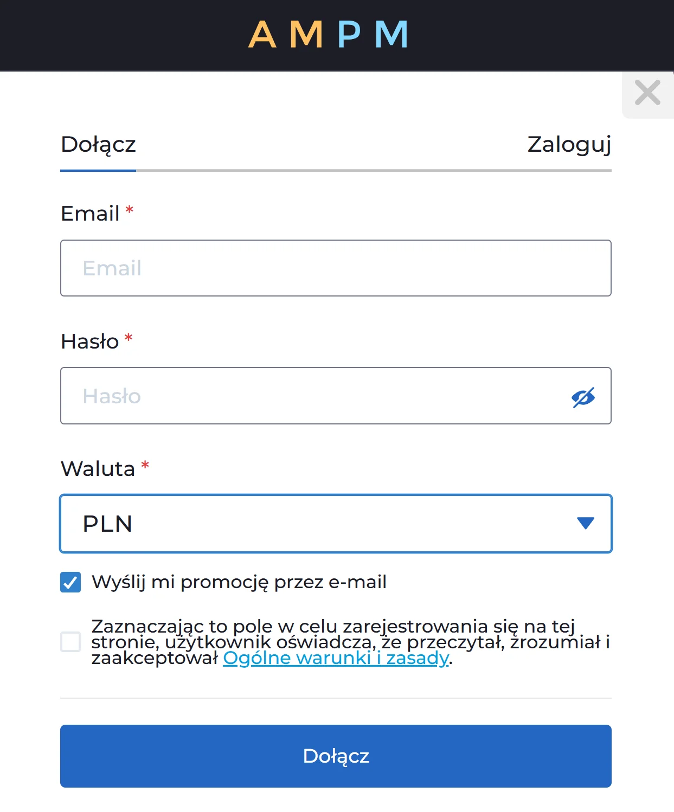
Task: Click the crossed-eye icon in password field
Action: 582,396
